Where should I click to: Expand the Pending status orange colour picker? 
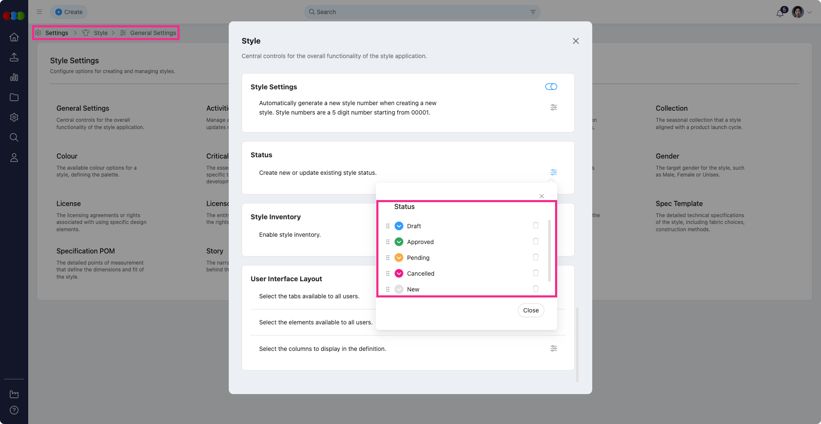coord(399,258)
